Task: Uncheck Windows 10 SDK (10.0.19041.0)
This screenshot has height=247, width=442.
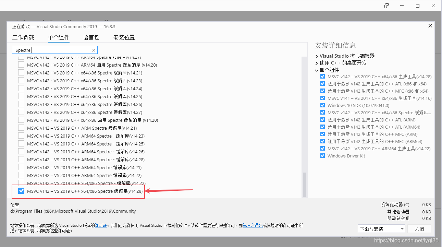Action: click(x=322, y=105)
